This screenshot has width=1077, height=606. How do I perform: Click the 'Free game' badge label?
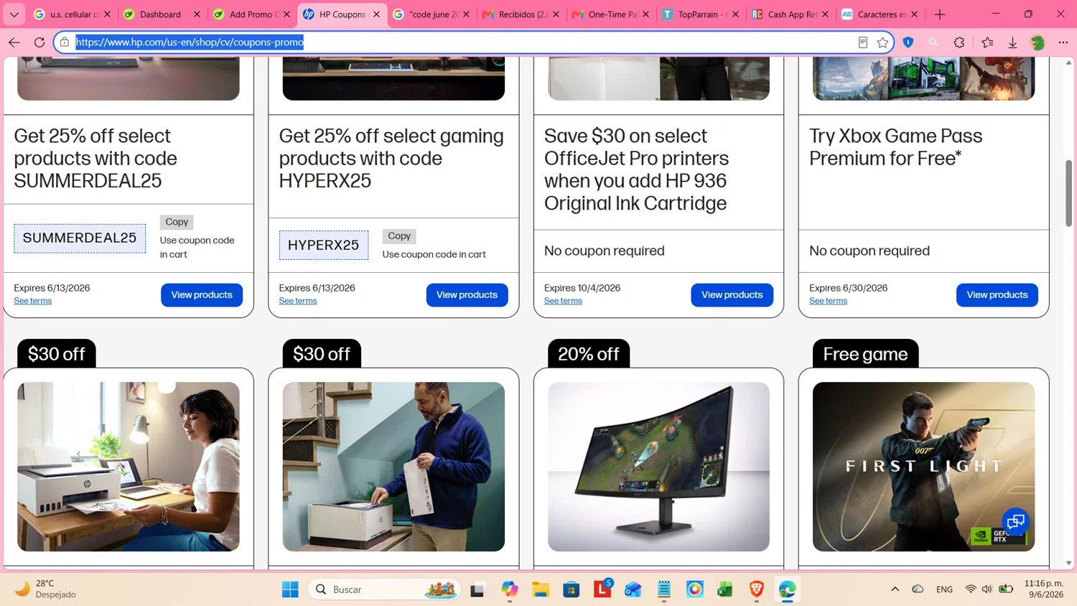pos(865,354)
